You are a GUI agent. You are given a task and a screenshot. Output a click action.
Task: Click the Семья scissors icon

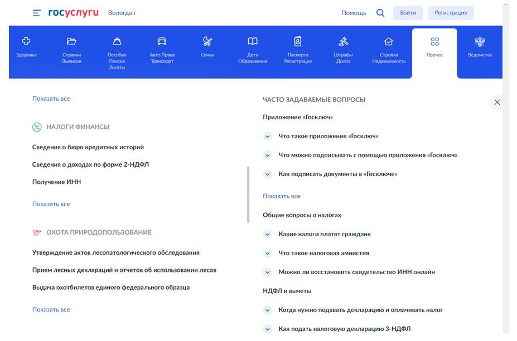207,40
